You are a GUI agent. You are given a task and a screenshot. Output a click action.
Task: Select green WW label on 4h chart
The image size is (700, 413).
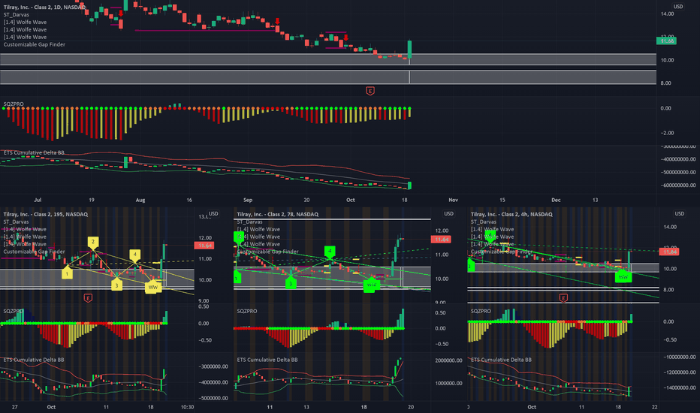point(623,277)
